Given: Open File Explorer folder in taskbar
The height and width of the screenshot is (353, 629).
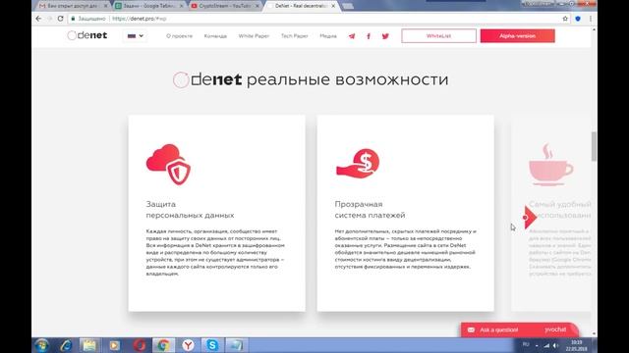Looking at the screenshot, I should tap(89, 345).
